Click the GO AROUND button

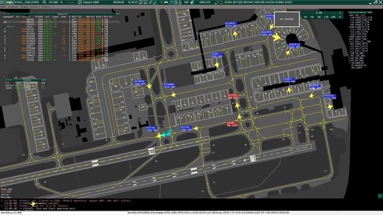point(287,19)
